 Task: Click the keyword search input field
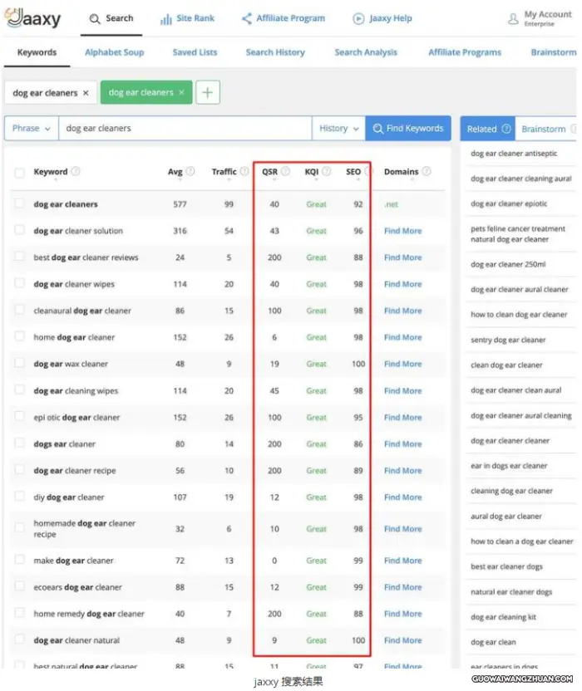click(185, 128)
